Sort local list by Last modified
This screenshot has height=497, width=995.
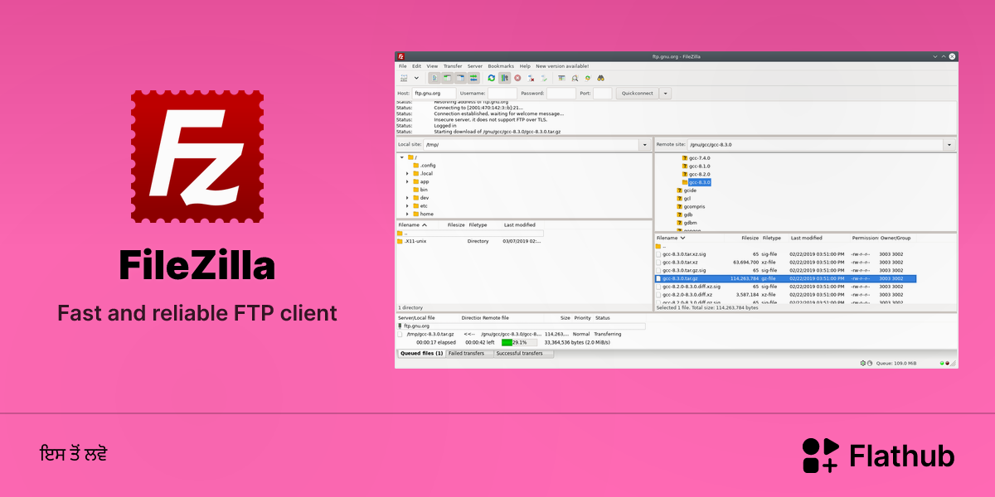[x=522, y=224]
